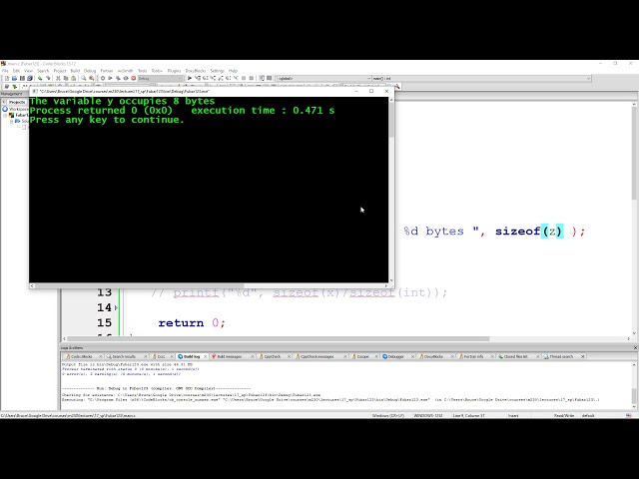The height and width of the screenshot is (479, 639).
Task: Open the Build menu
Action: click(x=75, y=71)
